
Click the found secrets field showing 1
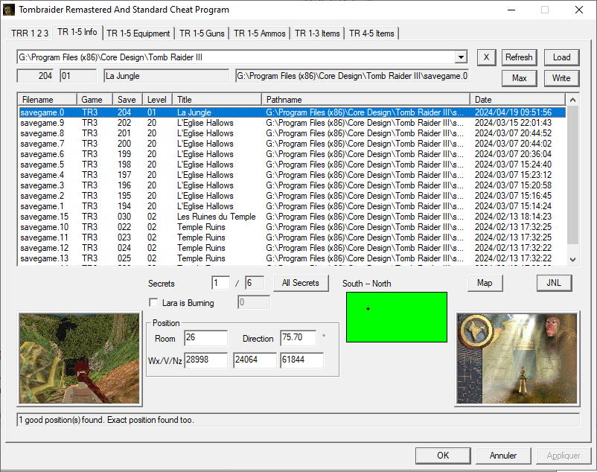(x=220, y=283)
